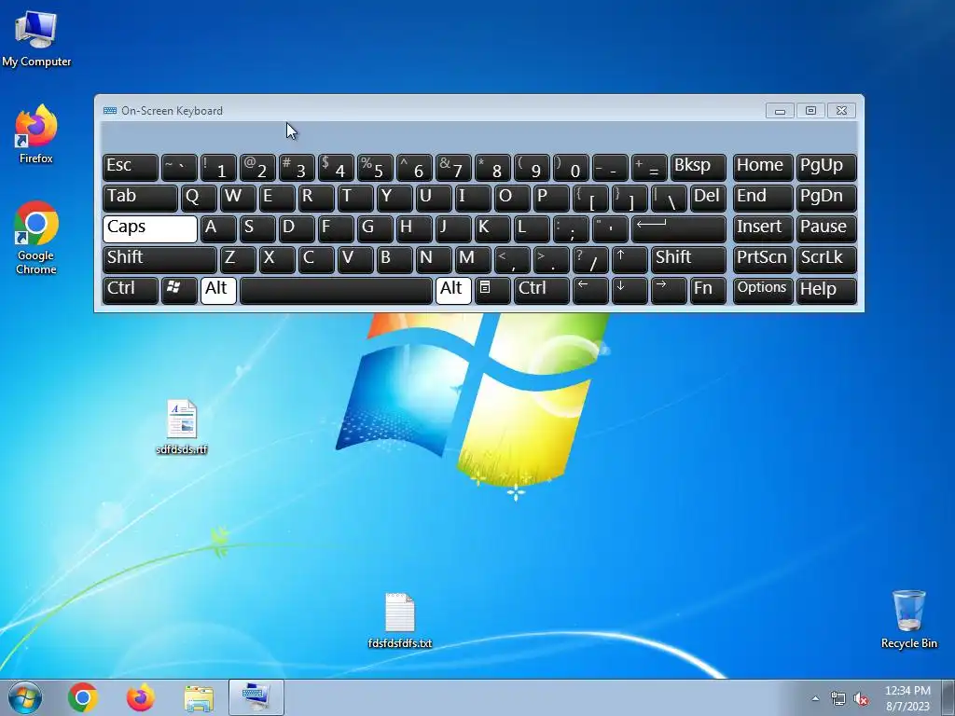Open the My Computer desktop icon
Viewport: 955px width, 716px height.
(x=36, y=37)
